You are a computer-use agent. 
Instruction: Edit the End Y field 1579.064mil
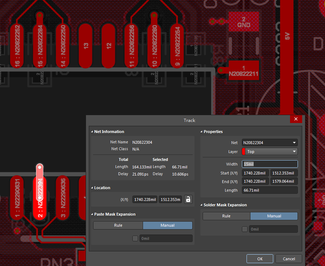click(x=284, y=181)
